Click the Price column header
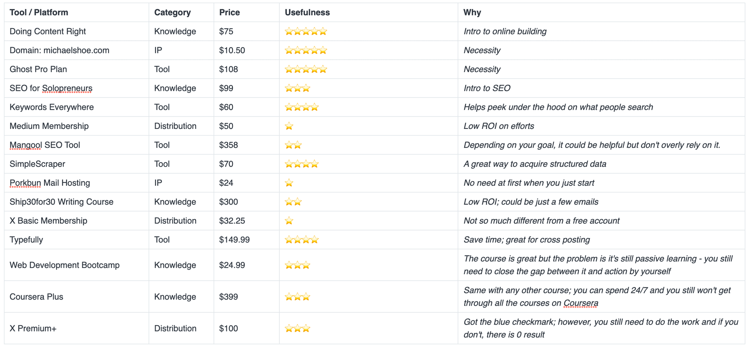The height and width of the screenshot is (346, 747). tap(229, 12)
